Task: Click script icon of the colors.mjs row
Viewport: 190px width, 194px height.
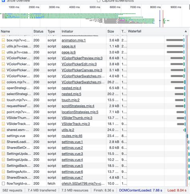Action: 3,82
